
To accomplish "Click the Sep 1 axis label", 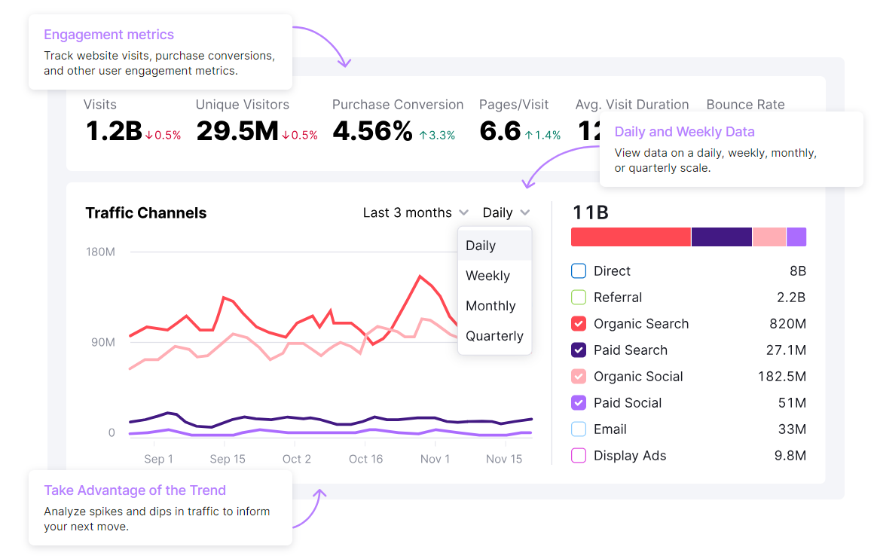I will point(158,459).
